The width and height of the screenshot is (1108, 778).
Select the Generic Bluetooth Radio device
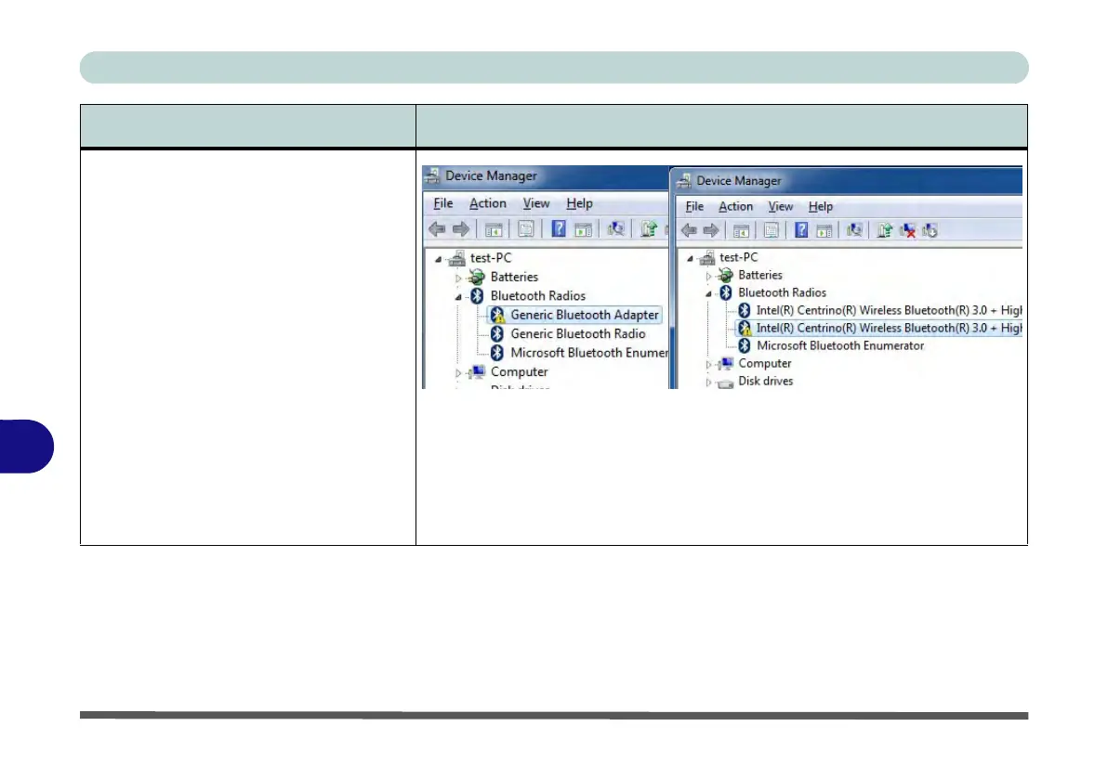point(578,334)
